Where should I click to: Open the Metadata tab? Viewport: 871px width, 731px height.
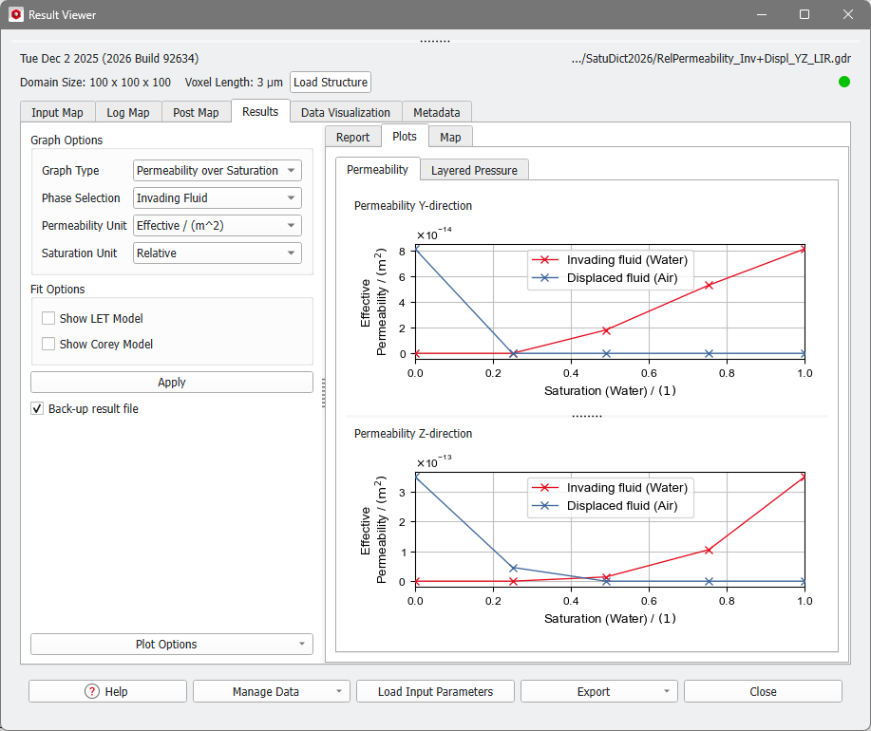coord(436,111)
